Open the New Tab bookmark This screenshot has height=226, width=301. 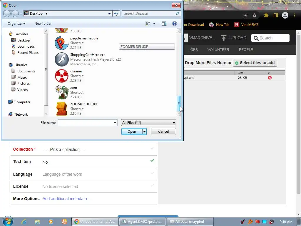219,25
